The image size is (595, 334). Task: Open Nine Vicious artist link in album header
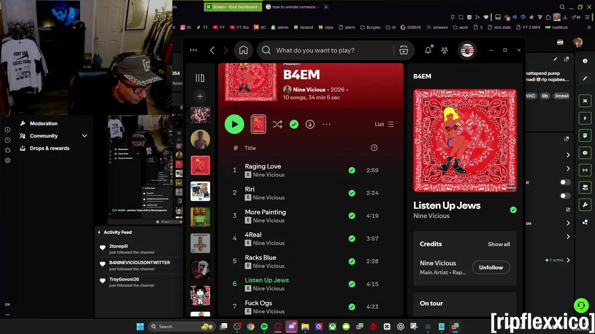pos(309,90)
